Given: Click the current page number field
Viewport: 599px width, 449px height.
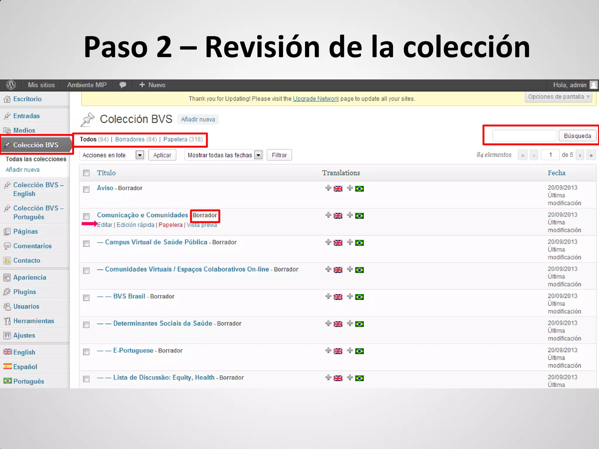Looking at the screenshot, I should pyautogui.click(x=550, y=155).
